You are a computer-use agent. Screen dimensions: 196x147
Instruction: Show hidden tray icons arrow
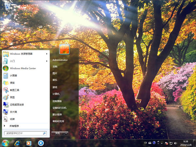click(x=162, y=143)
